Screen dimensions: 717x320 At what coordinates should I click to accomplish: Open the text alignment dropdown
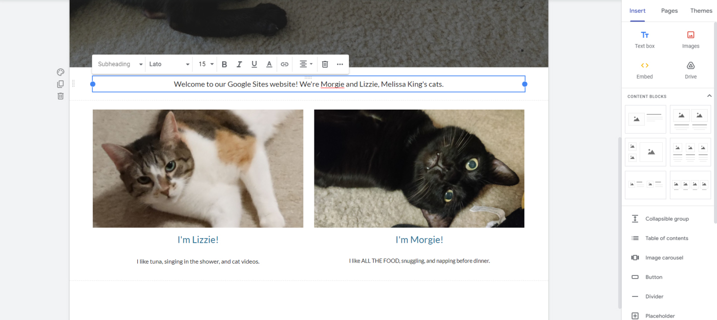tap(306, 65)
